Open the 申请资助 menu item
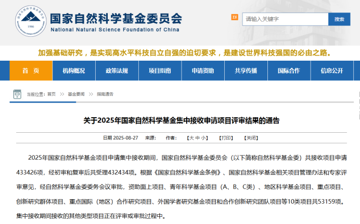 pos(203,71)
